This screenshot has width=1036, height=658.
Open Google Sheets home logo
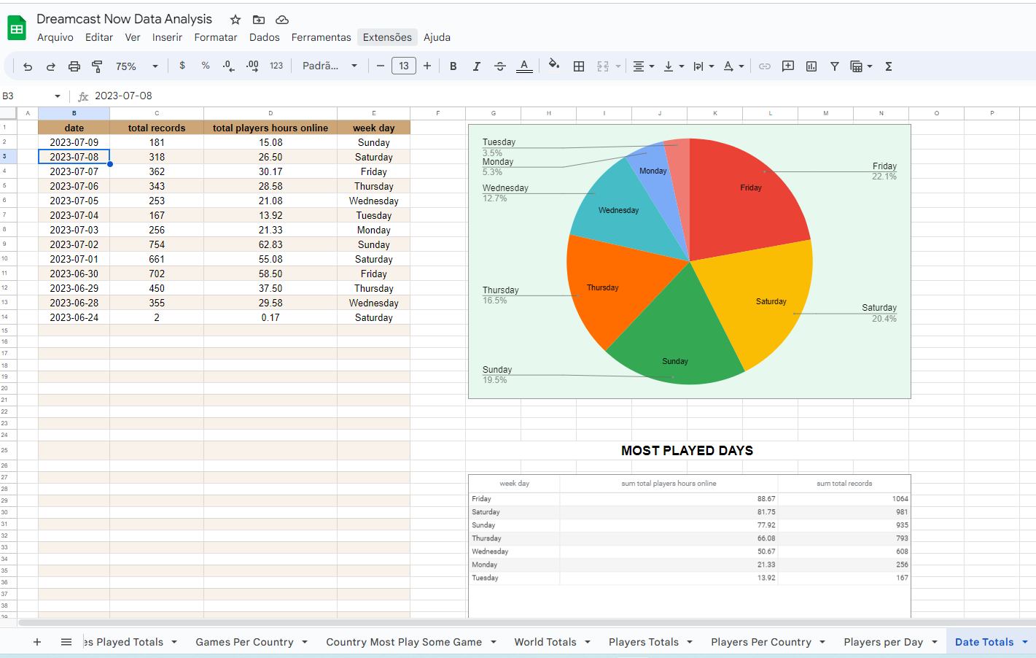tap(17, 28)
